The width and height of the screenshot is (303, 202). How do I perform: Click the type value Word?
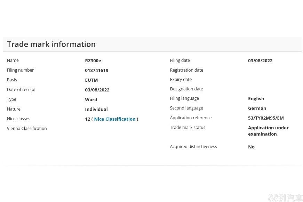tap(91, 99)
